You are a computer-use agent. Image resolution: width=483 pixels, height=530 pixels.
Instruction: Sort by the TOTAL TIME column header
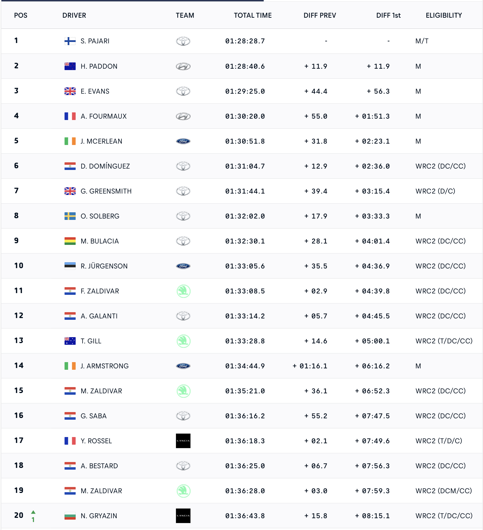(253, 15)
